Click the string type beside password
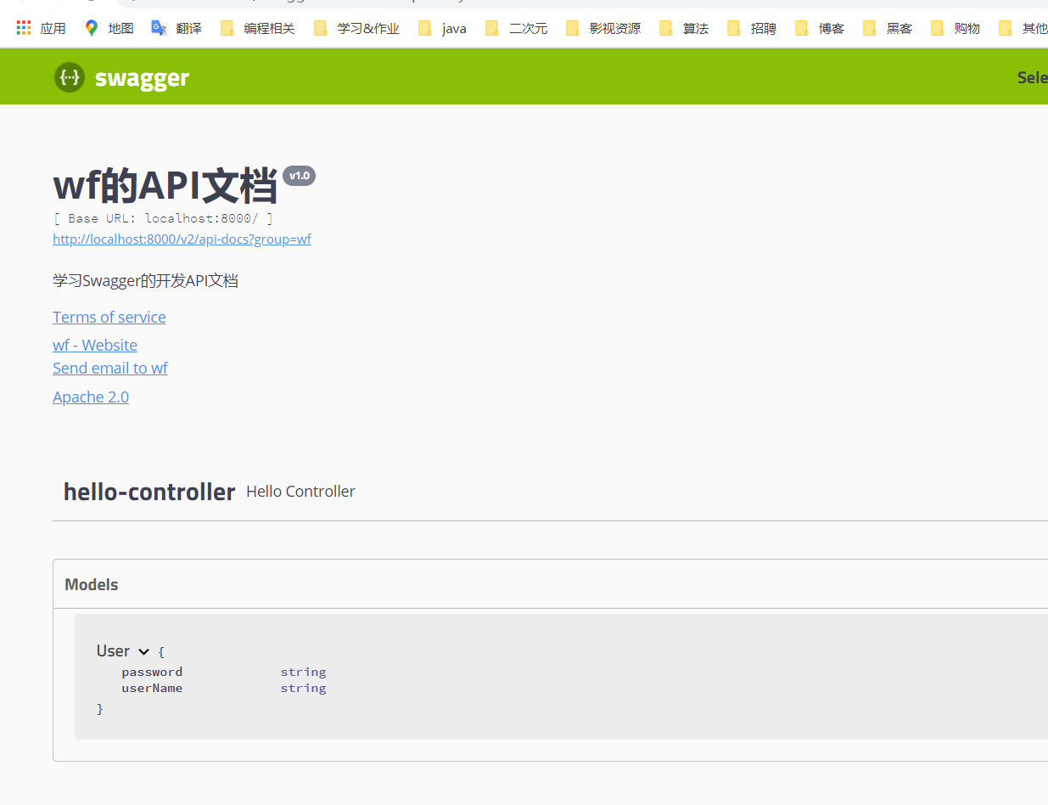 click(303, 672)
